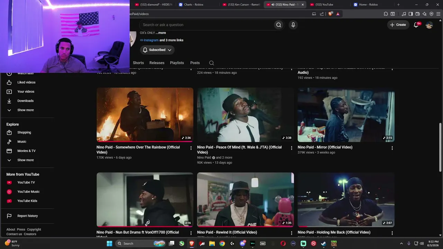Close the Nino Paid browser tab
This screenshot has height=249, width=443.
(x=303, y=4)
